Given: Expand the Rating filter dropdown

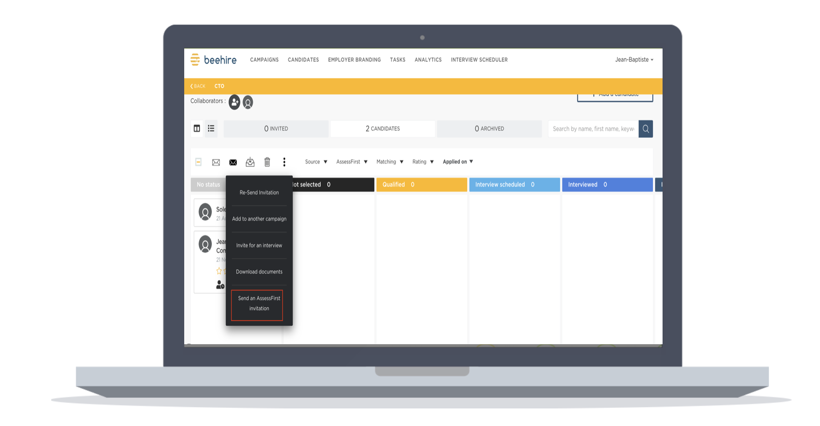Looking at the screenshot, I should tap(422, 162).
